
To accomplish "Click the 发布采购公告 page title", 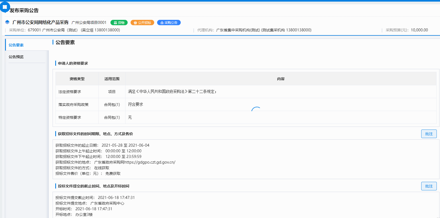I will (x=24, y=10).
